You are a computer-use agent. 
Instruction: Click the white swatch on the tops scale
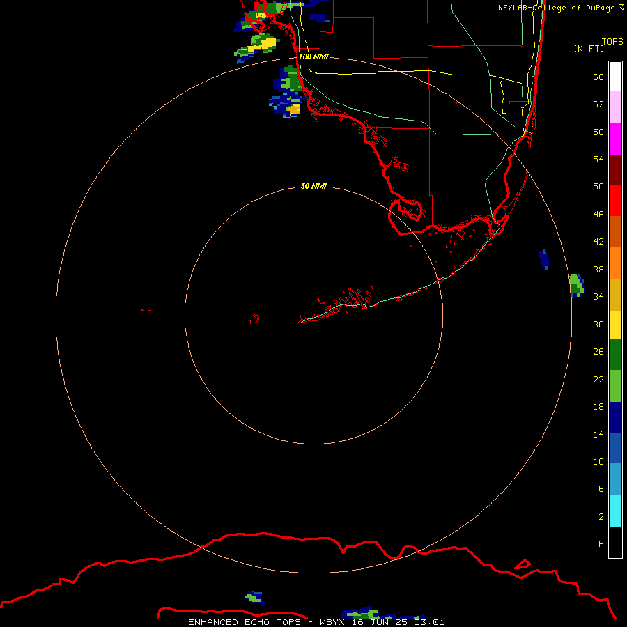click(x=615, y=77)
